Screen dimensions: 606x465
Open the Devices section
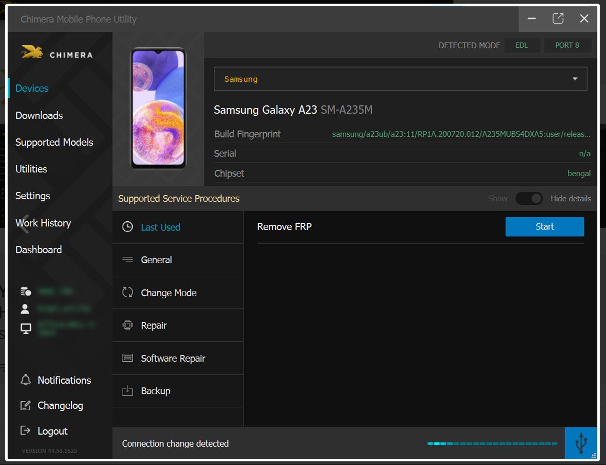point(31,88)
